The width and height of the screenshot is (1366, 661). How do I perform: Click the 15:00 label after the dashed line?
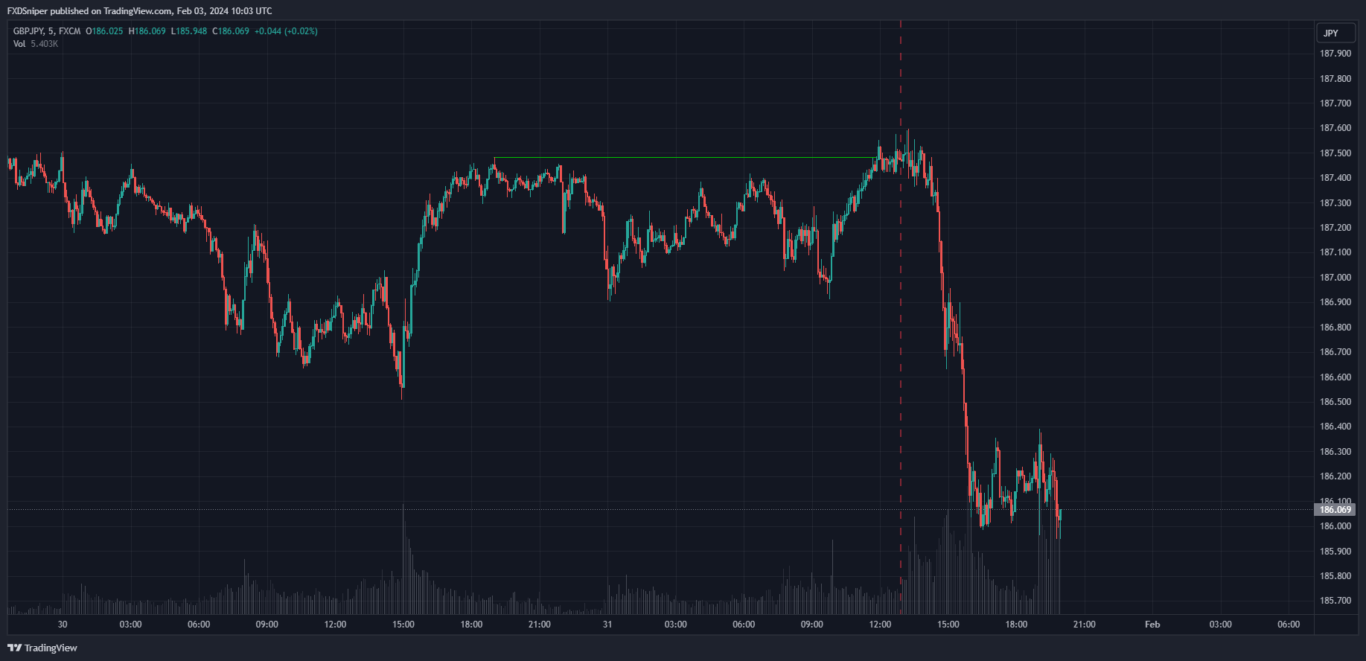tap(948, 625)
